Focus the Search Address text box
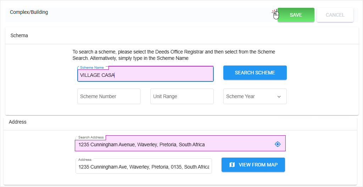Viewport: 363px width, 187px height. [x=174, y=144]
